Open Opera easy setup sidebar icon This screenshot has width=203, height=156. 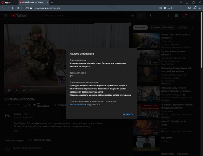tap(200, 8)
